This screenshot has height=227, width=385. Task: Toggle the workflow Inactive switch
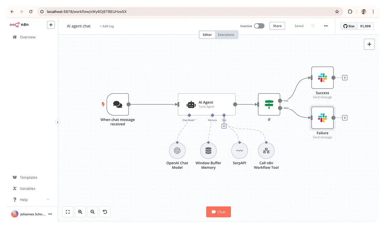(x=259, y=26)
